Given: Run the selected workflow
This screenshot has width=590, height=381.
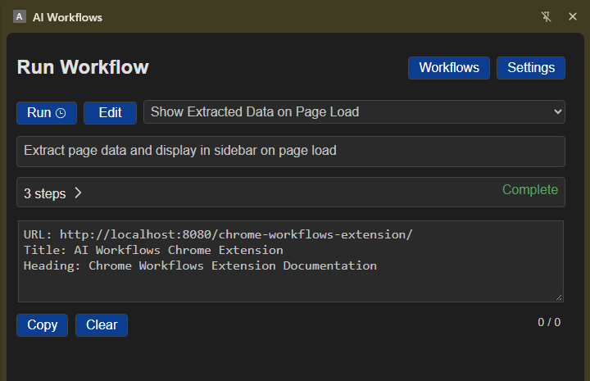Looking at the screenshot, I should point(47,113).
